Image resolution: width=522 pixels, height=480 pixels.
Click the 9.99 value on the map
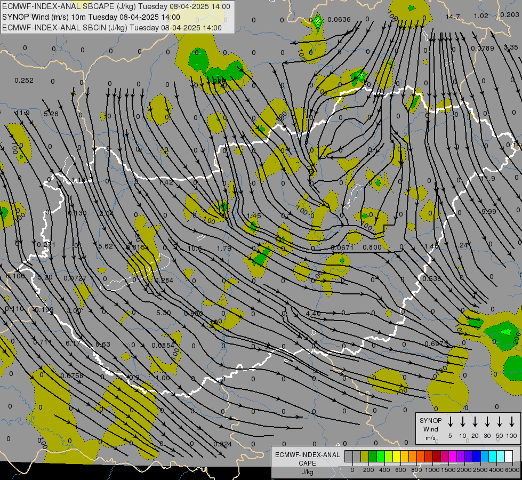click(489, 212)
